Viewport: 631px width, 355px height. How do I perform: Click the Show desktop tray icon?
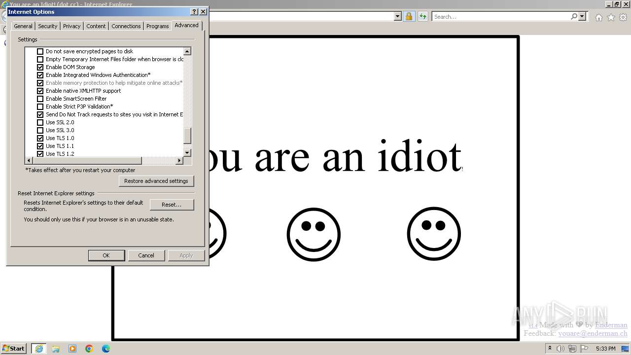(x=626, y=349)
